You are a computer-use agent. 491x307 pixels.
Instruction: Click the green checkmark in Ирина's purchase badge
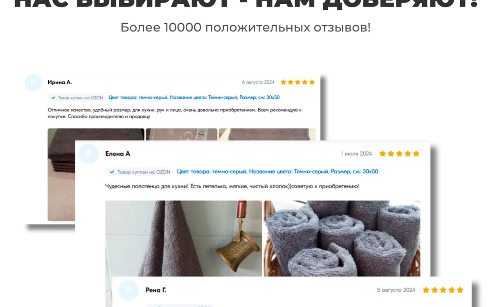[x=53, y=98]
